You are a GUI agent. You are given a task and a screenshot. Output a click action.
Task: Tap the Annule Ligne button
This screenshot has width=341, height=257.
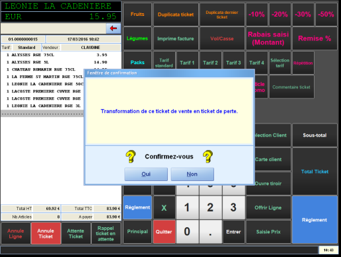[15, 233]
